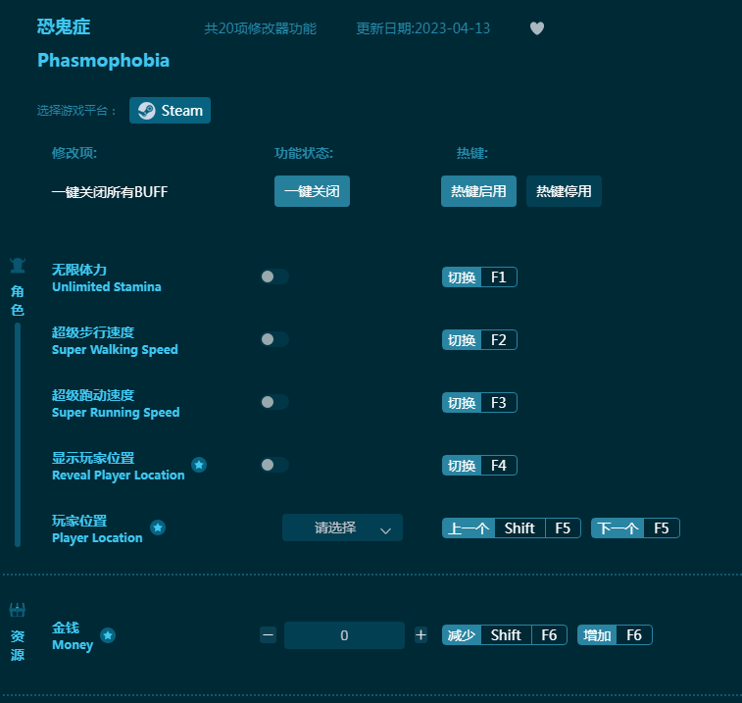
Task: Click the character section icon above 角色
Action: point(18,266)
